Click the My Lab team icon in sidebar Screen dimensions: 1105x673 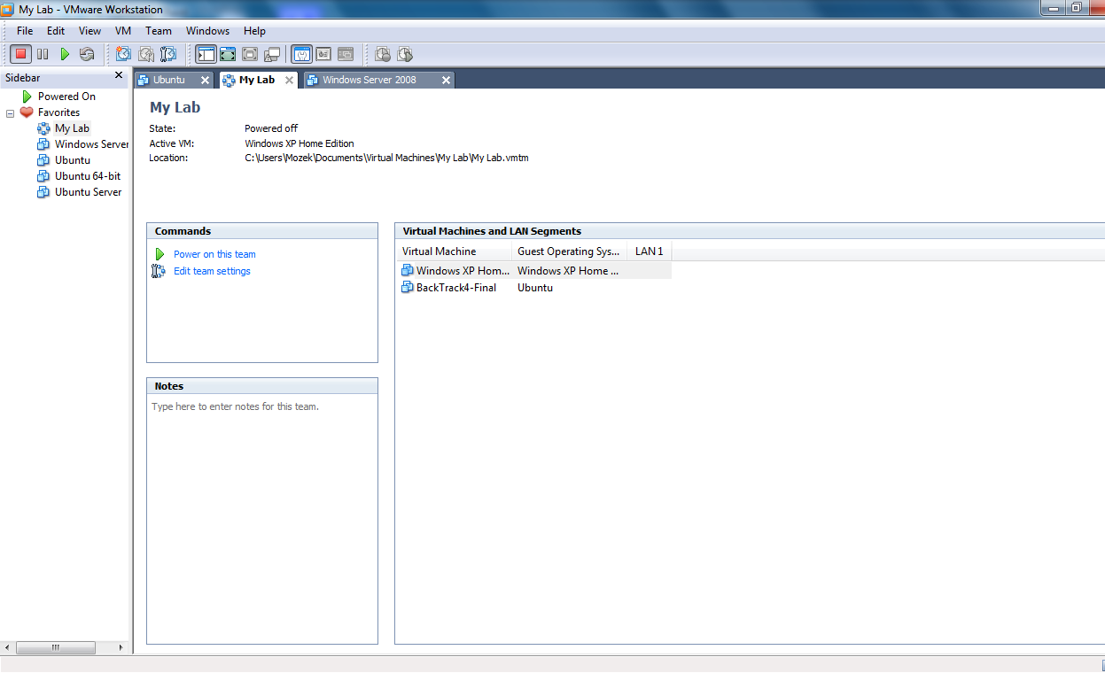(x=43, y=128)
